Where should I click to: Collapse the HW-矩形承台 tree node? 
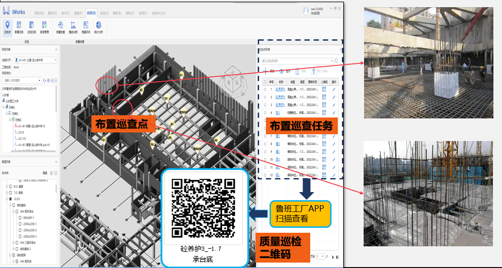[x=14, y=212]
